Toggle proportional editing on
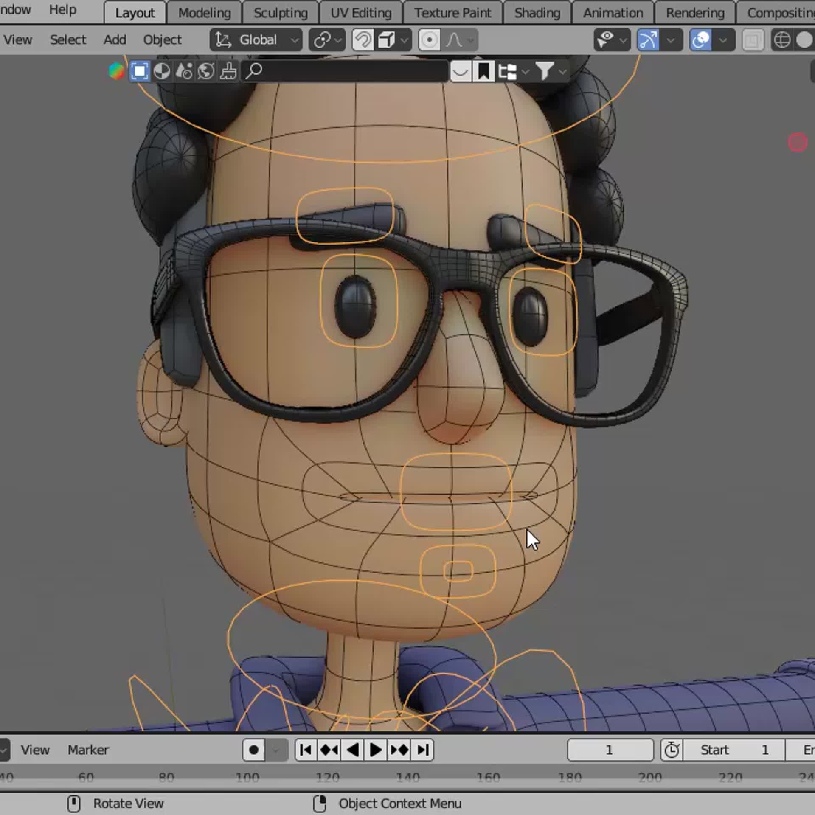This screenshot has width=815, height=815. 430,39
